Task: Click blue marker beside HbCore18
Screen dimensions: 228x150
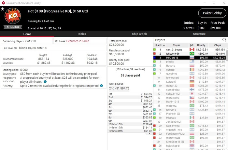Action: (x=154, y=58)
